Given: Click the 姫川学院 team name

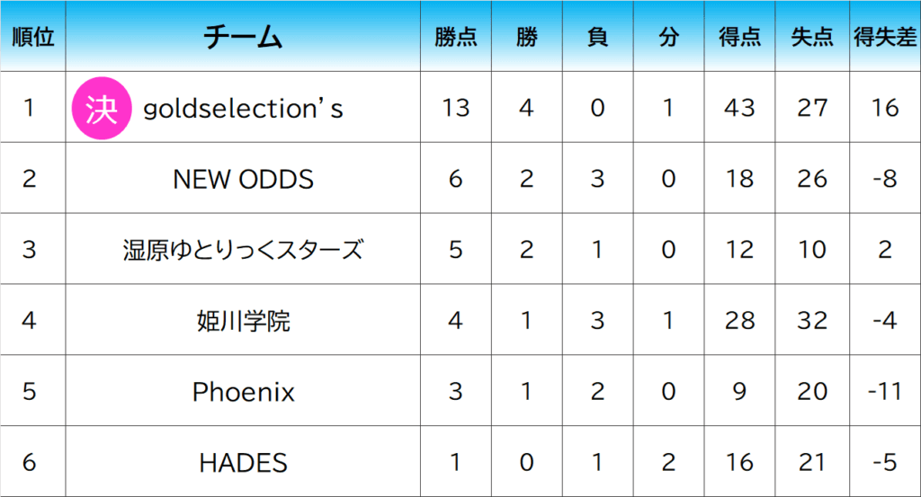Looking at the screenshot, I should [x=243, y=320].
